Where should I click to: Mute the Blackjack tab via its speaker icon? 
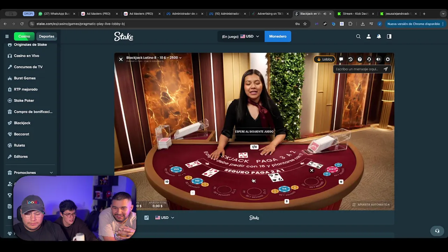click(324, 14)
